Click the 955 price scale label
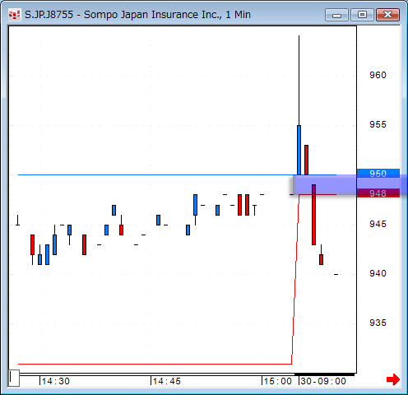This screenshot has width=408, height=395. coord(378,124)
